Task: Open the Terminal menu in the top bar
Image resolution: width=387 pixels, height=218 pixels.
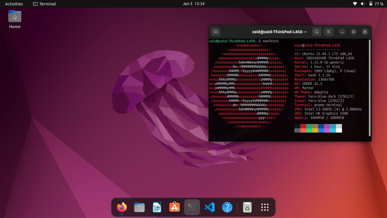Action: click(44, 4)
